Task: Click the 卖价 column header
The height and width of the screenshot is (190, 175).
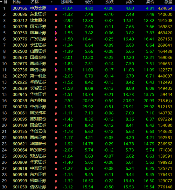Action: pos(150,2)
